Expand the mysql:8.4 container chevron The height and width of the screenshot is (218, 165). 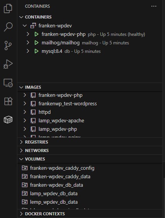28,51
